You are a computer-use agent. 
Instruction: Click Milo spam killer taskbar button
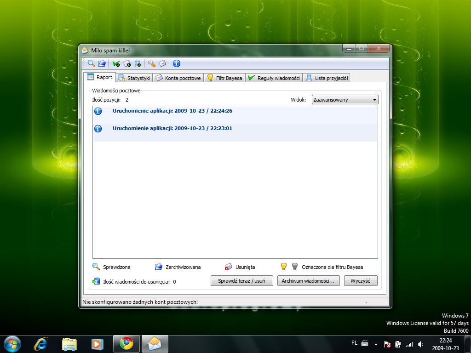(x=155, y=344)
